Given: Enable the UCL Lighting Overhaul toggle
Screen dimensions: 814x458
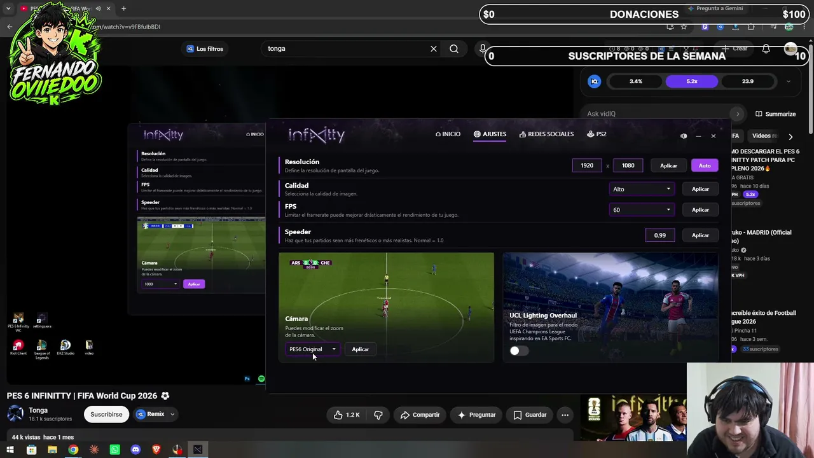Looking at the screenshot, I should coord(518,350).
